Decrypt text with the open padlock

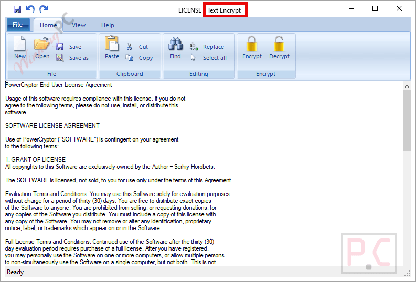coord(280,48)
